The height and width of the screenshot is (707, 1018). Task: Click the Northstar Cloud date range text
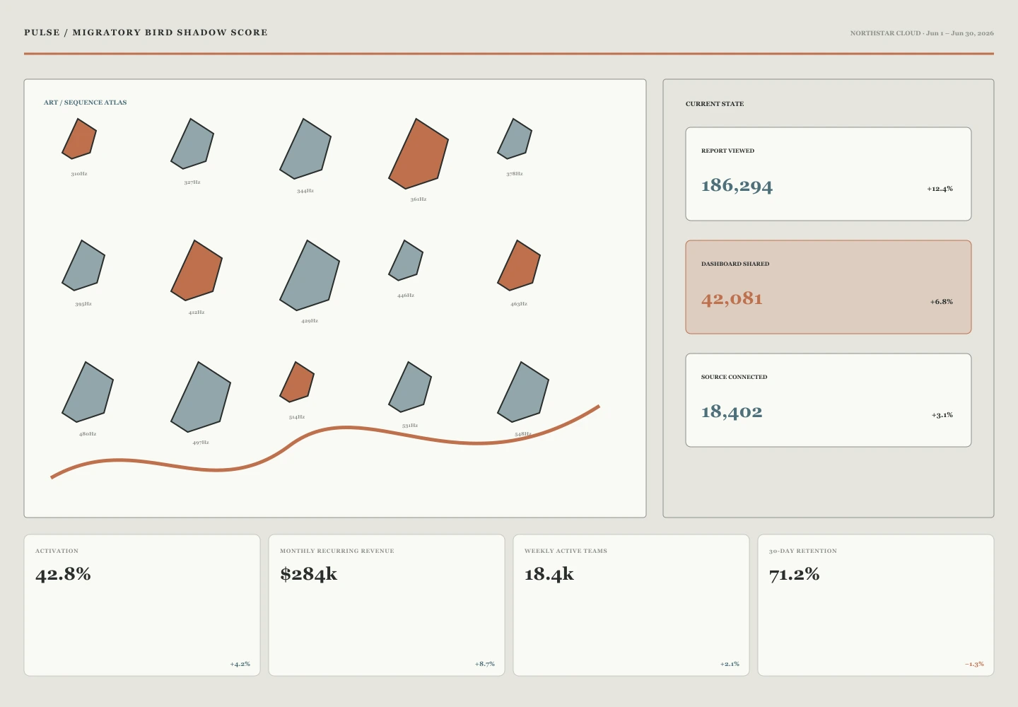tap(922, 33)
